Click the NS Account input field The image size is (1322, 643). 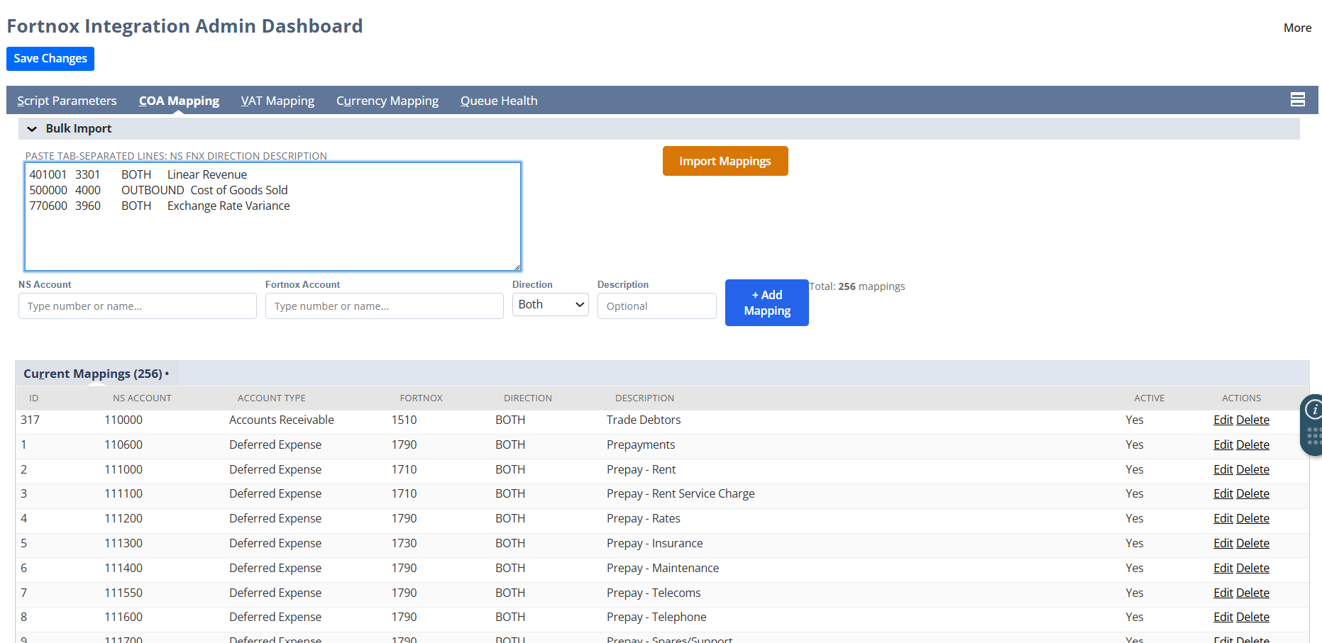click(x=138, y=306)
